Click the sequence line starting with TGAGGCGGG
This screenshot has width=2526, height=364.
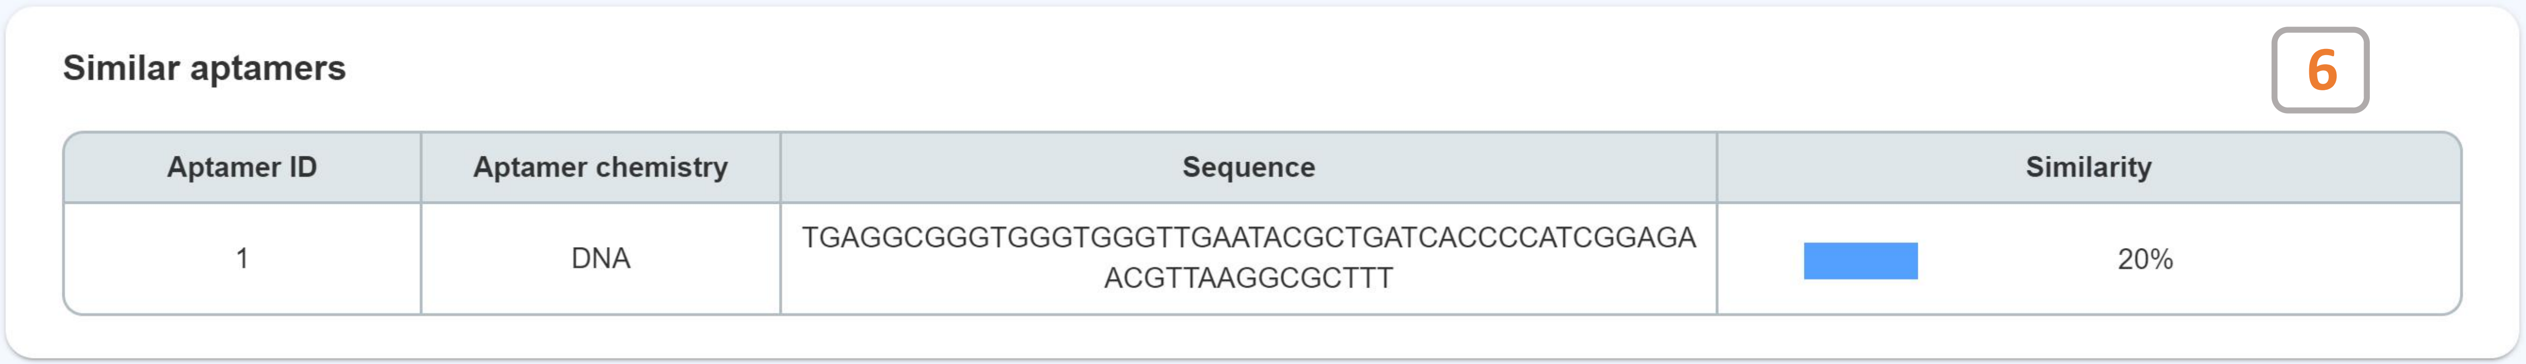coord(1248,238)
